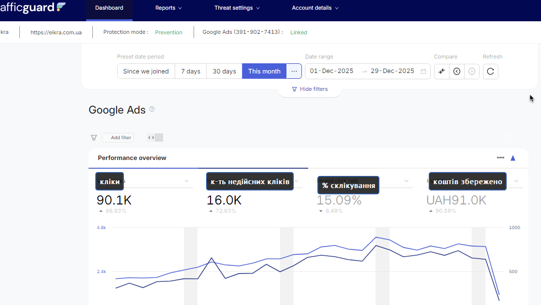Click the 90.1K clicks value
Screen dimensions: 541x305
click(x=114, y=200)
